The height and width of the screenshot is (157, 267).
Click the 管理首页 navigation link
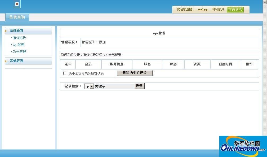pyautogui.click(x=88, y=42)
